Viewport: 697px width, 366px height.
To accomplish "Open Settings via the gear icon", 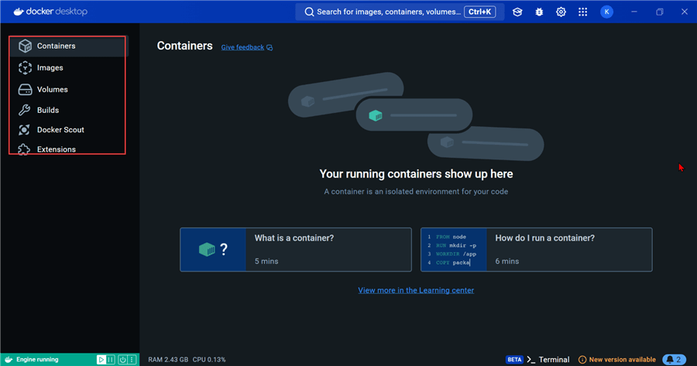I will (561, 12).
